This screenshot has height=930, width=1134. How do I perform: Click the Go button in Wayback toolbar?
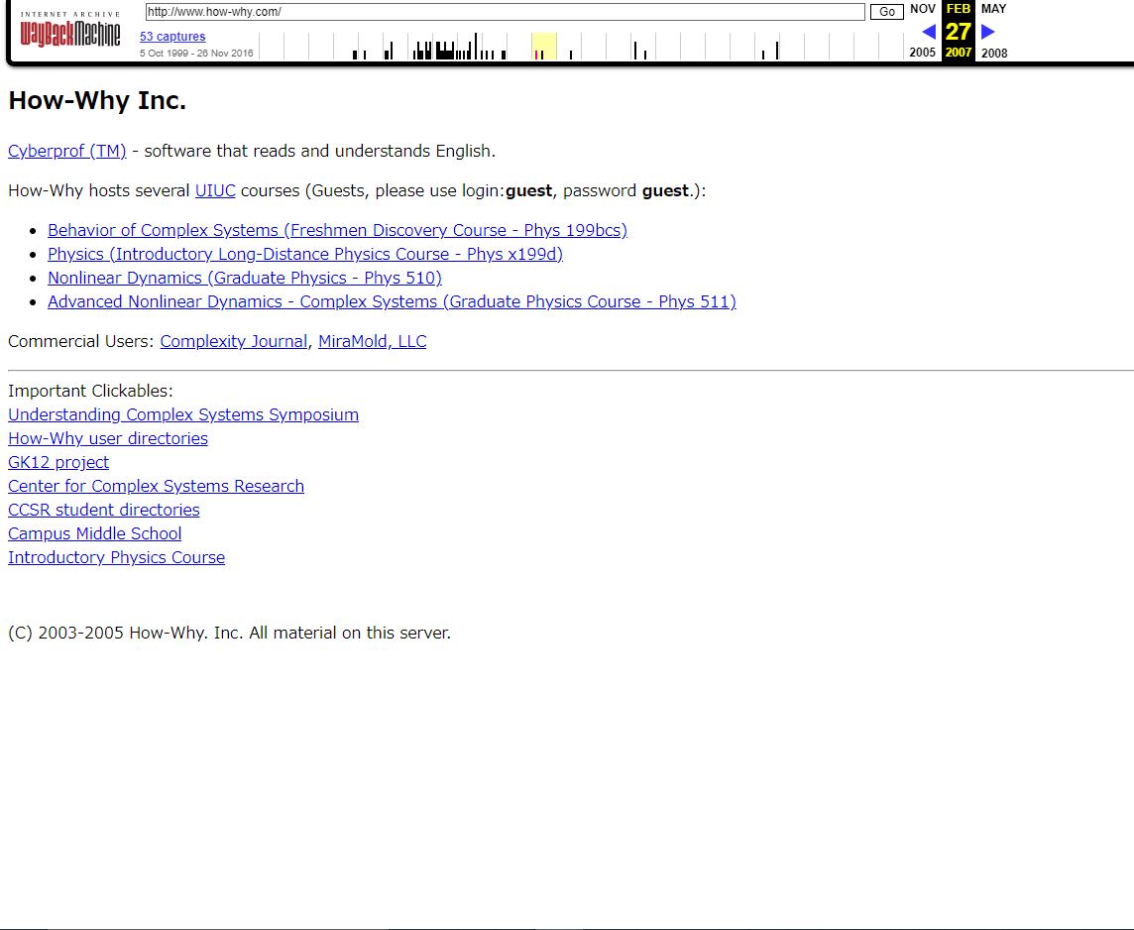886,12
